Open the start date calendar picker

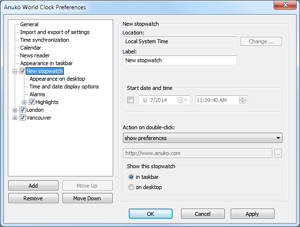pyautogui.click(x=183, y=100)
